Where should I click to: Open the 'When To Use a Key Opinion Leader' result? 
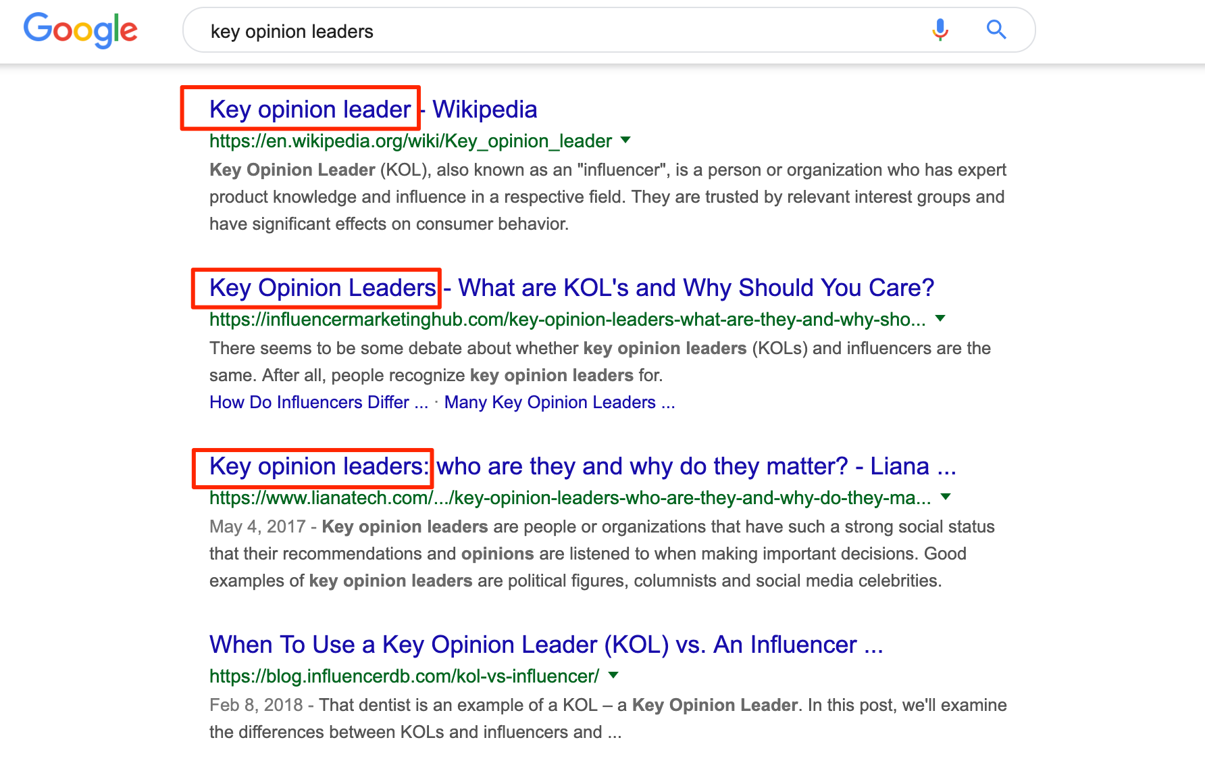point(546,645)
